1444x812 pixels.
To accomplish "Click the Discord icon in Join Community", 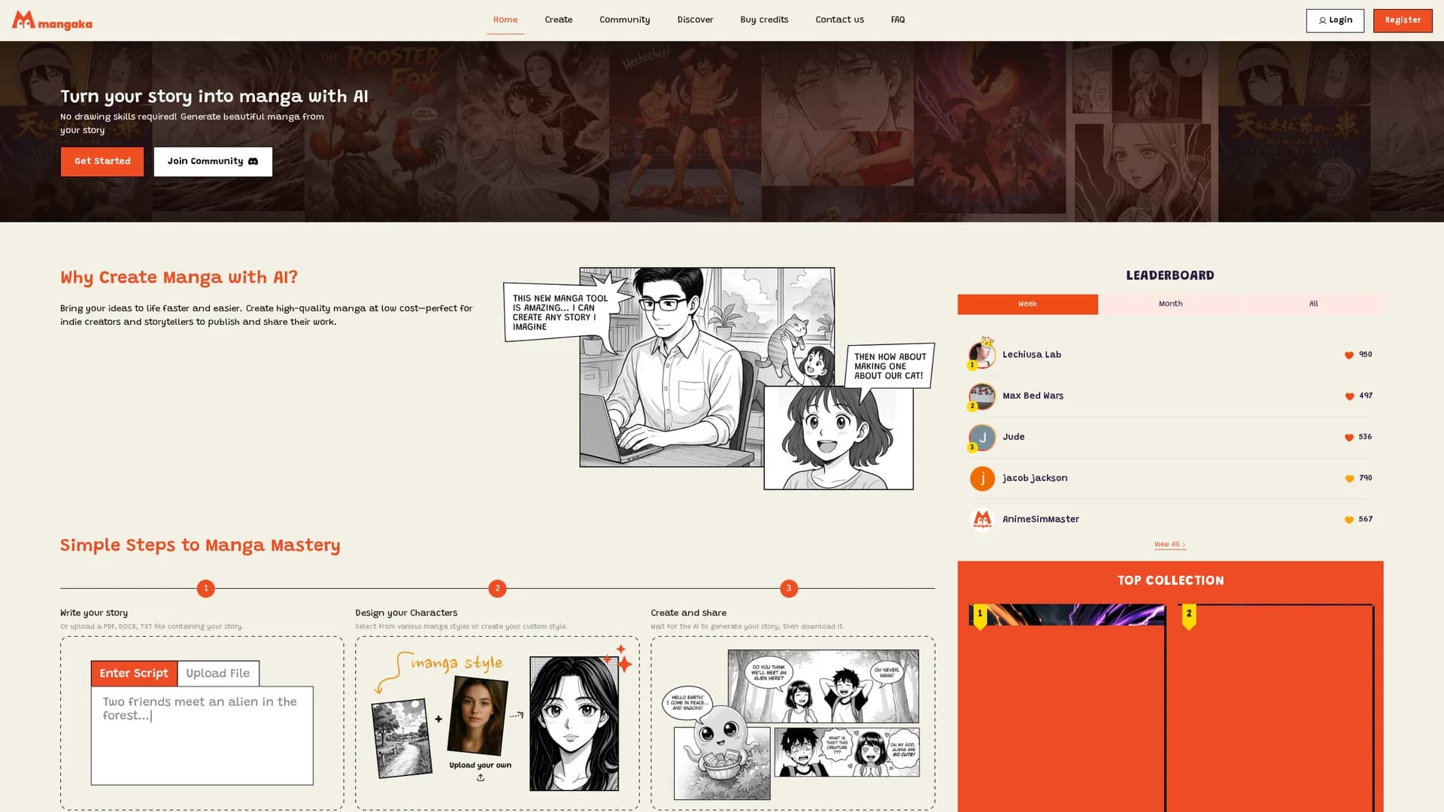I will pyautogui.click(x=253, y=162).
